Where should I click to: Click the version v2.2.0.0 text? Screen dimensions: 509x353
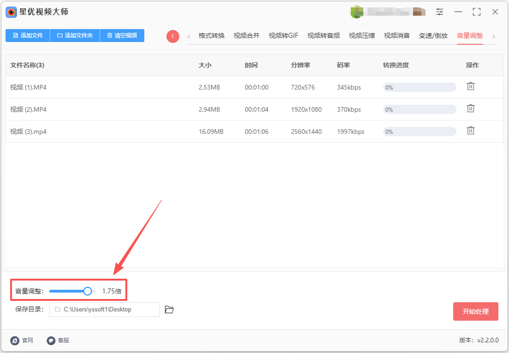[479, 341]
